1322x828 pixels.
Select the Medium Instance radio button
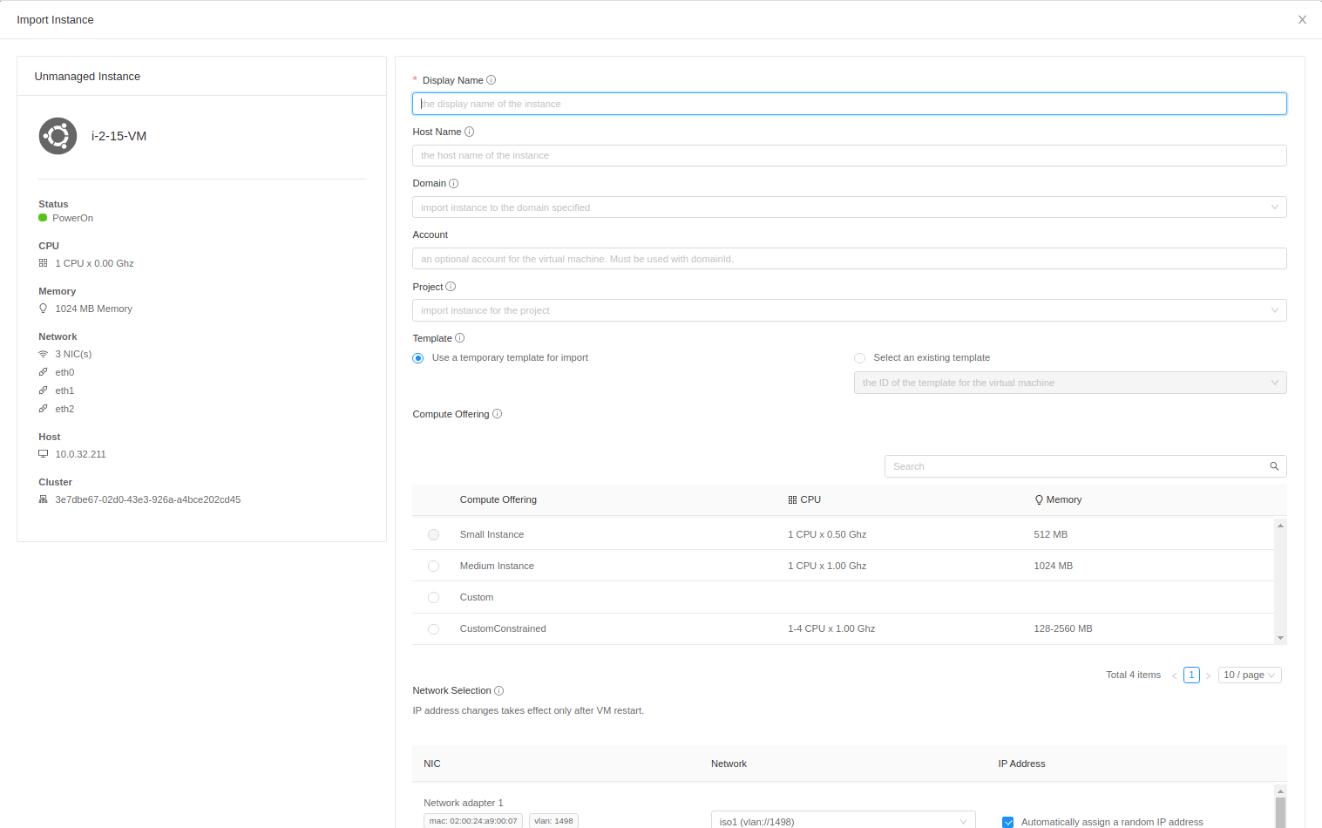pos(433,566)
